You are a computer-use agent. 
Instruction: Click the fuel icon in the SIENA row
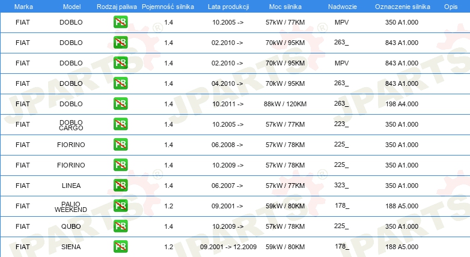120,247
